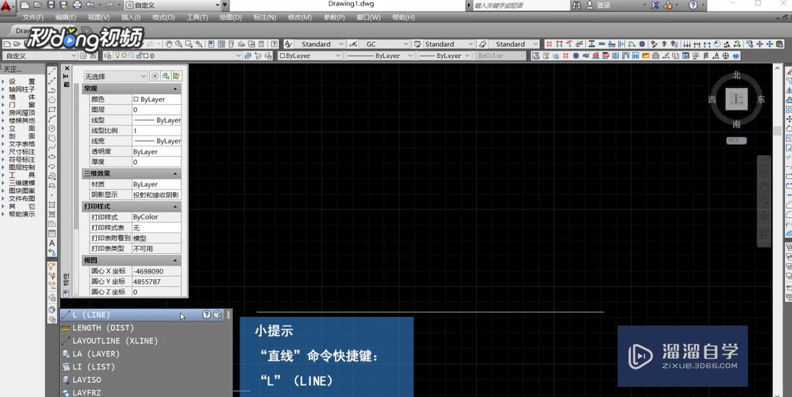792x397 pixels.
Task: Close the properties palette with X
Action: [67, 68]
